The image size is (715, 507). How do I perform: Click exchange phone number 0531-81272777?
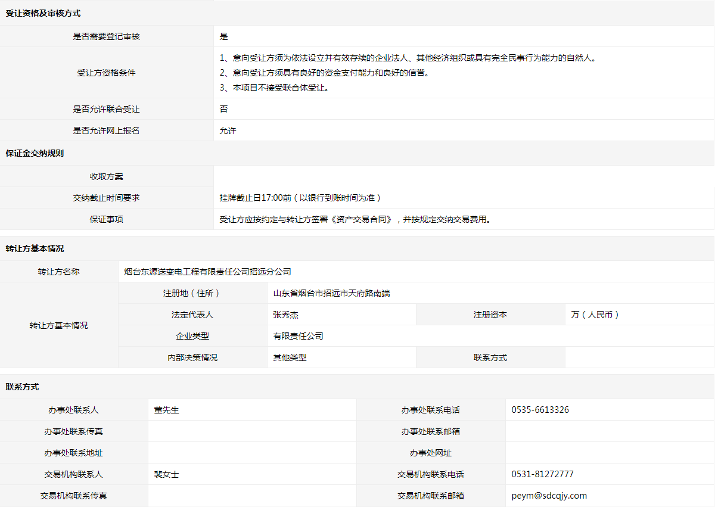(542, 474)
